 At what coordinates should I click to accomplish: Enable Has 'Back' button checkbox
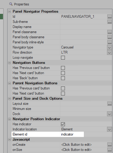point(63,78)
